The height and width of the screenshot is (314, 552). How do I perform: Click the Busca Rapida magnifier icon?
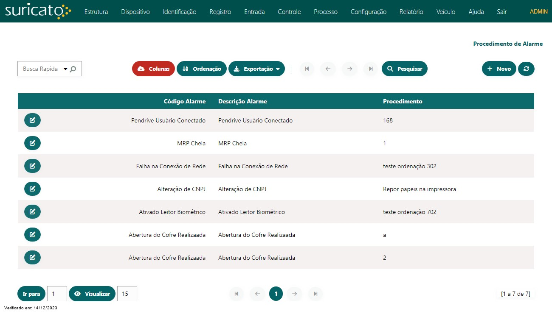[x=73, y=69]
